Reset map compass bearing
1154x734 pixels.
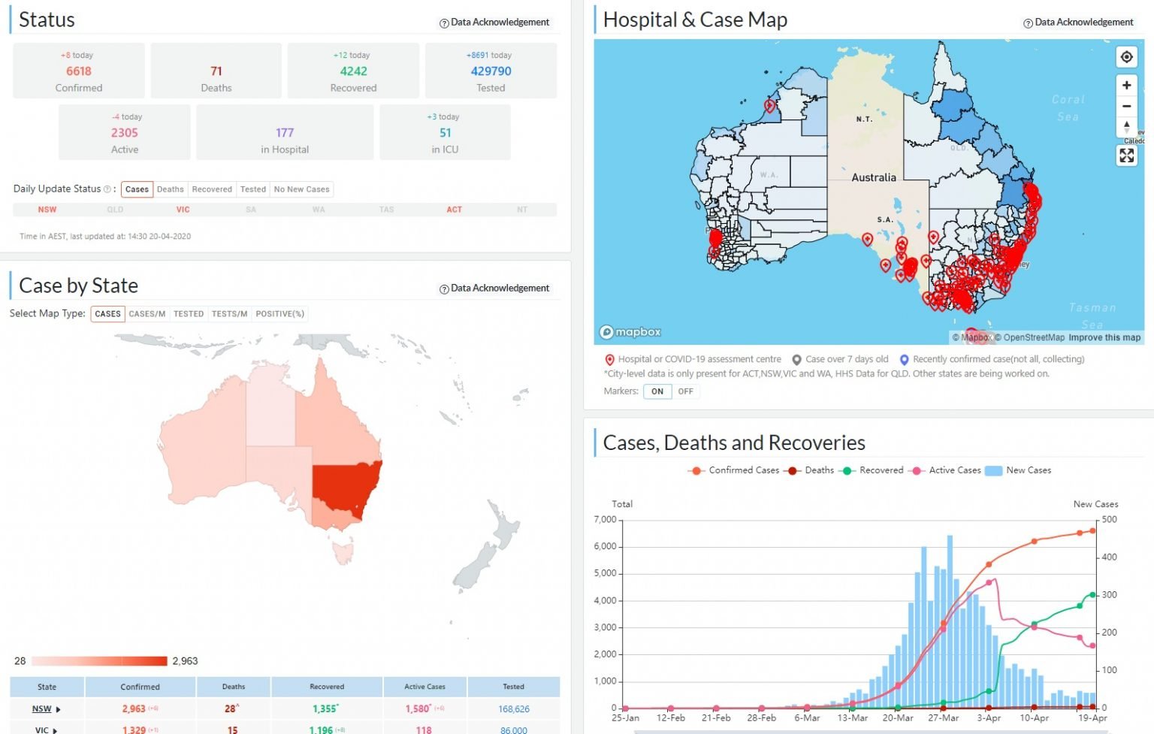1126,126
